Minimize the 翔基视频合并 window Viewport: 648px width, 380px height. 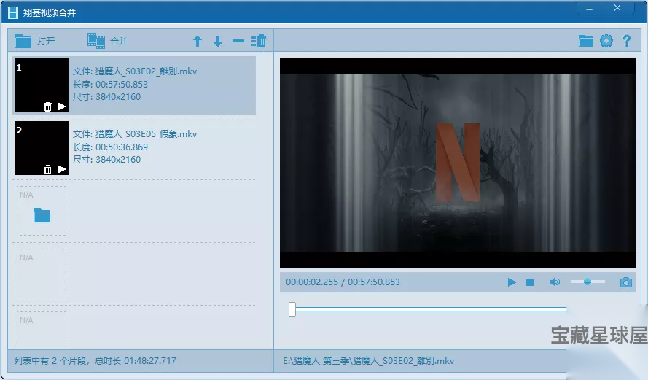click(x=589, y=8)
